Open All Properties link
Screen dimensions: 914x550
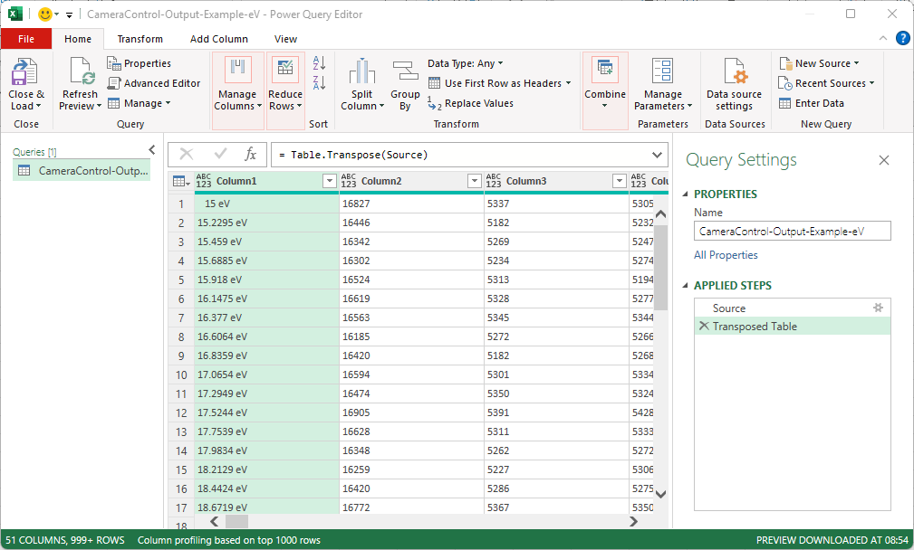tap(726, 255)
